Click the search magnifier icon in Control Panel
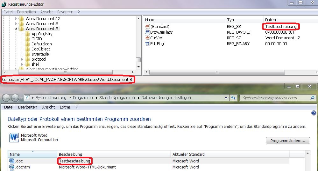The height and width of the screenshot is (171, 318). [x=312, y=98]
